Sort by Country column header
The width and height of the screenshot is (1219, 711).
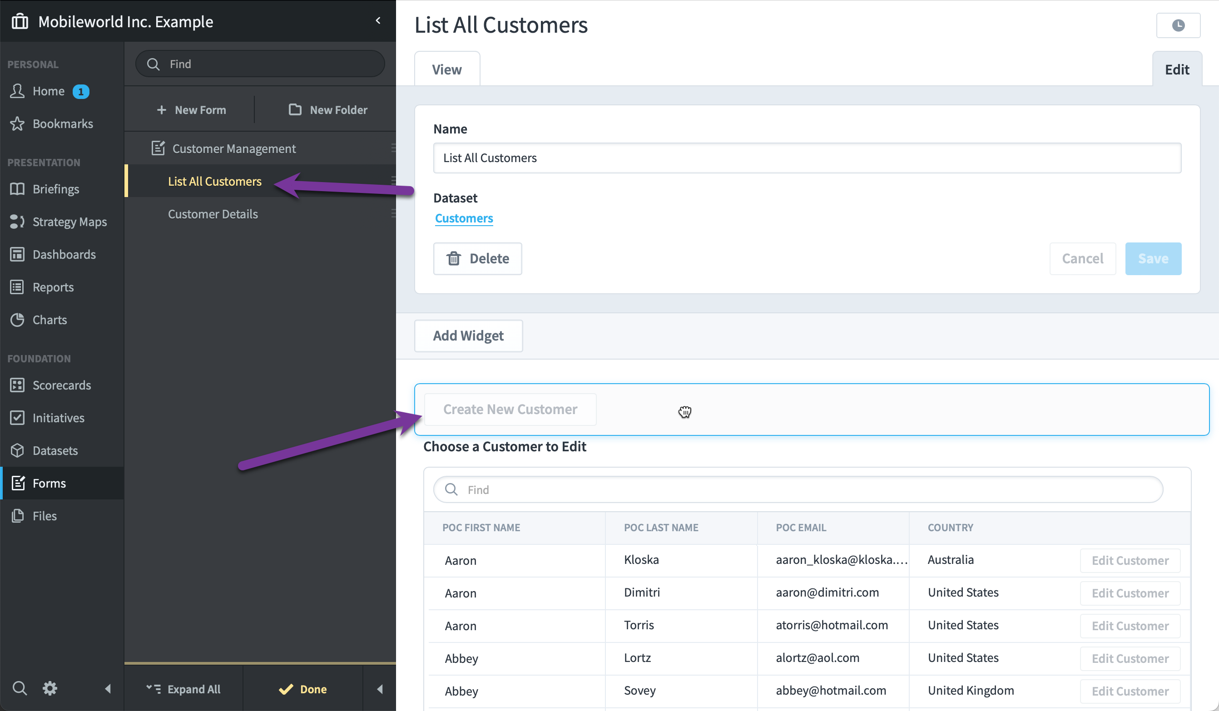click(950, 527)
